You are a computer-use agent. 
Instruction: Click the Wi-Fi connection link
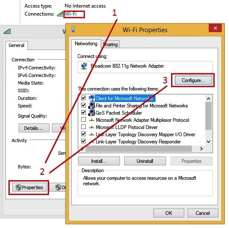point(71,14)
